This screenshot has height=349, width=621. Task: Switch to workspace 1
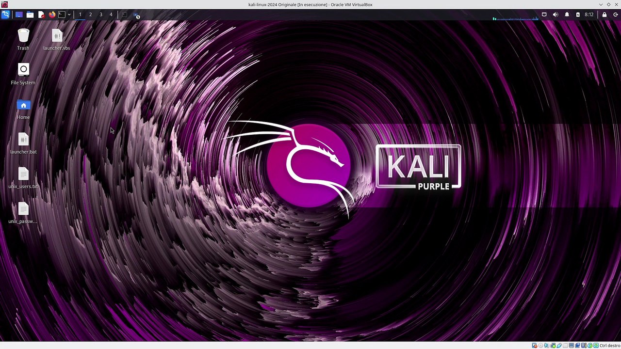point(80,15)
